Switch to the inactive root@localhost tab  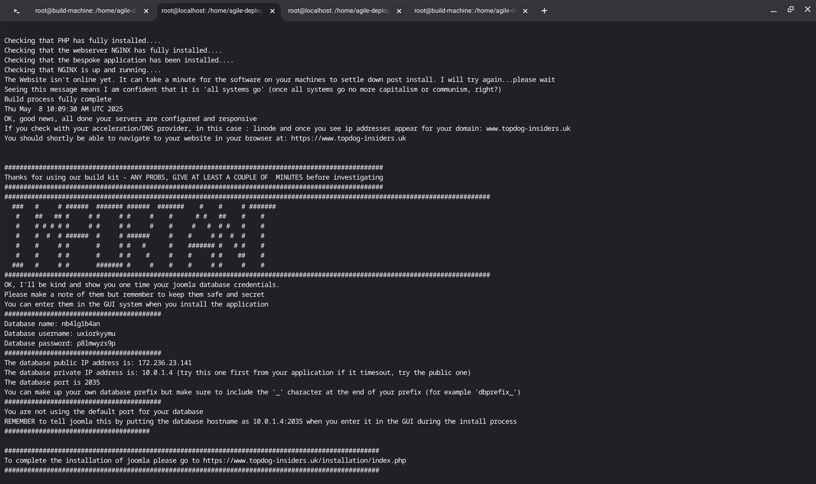pos(338,11)
